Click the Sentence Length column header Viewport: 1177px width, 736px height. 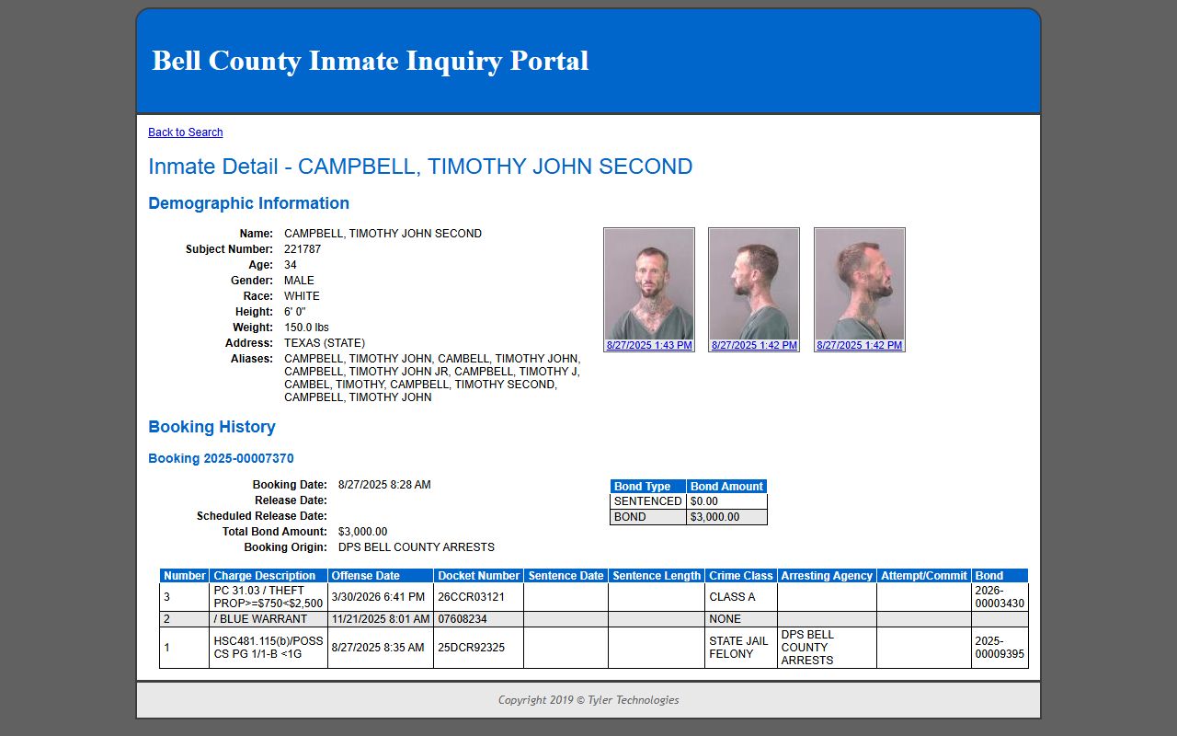coord(657,576)
